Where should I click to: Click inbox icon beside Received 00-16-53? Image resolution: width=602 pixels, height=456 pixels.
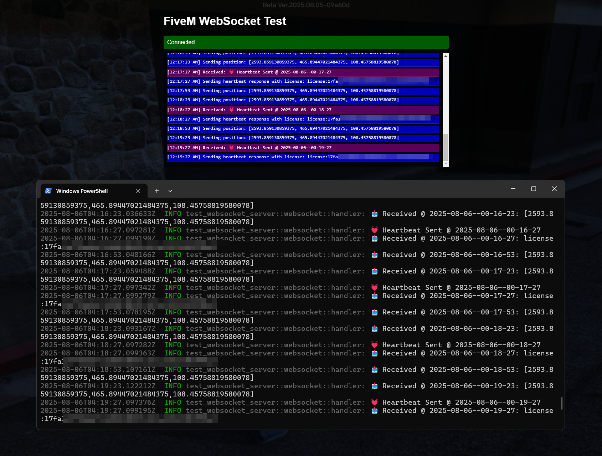coord(374,255)
